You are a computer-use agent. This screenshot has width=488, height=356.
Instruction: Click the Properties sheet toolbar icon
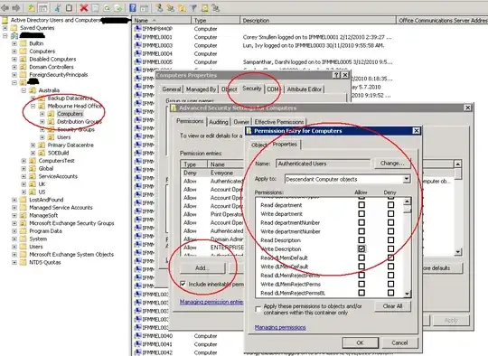point(95,8)
